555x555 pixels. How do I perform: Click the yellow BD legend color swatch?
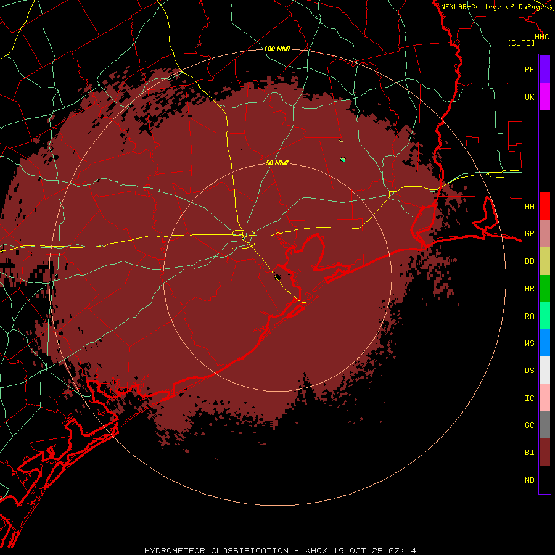pos(545,261)
